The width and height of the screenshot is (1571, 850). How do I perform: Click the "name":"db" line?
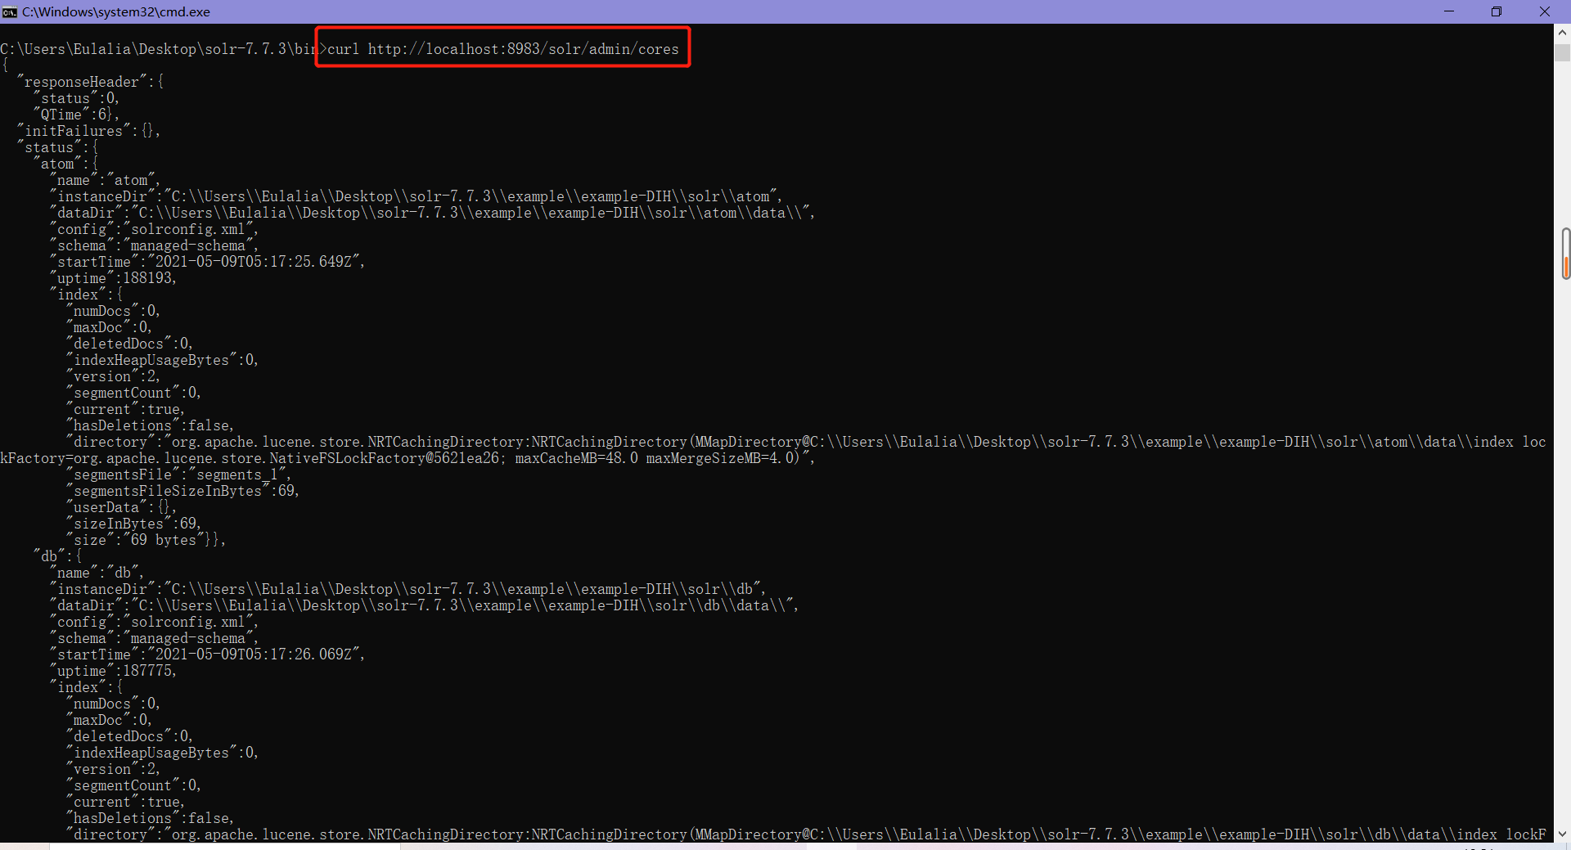(x=97, y=573)
